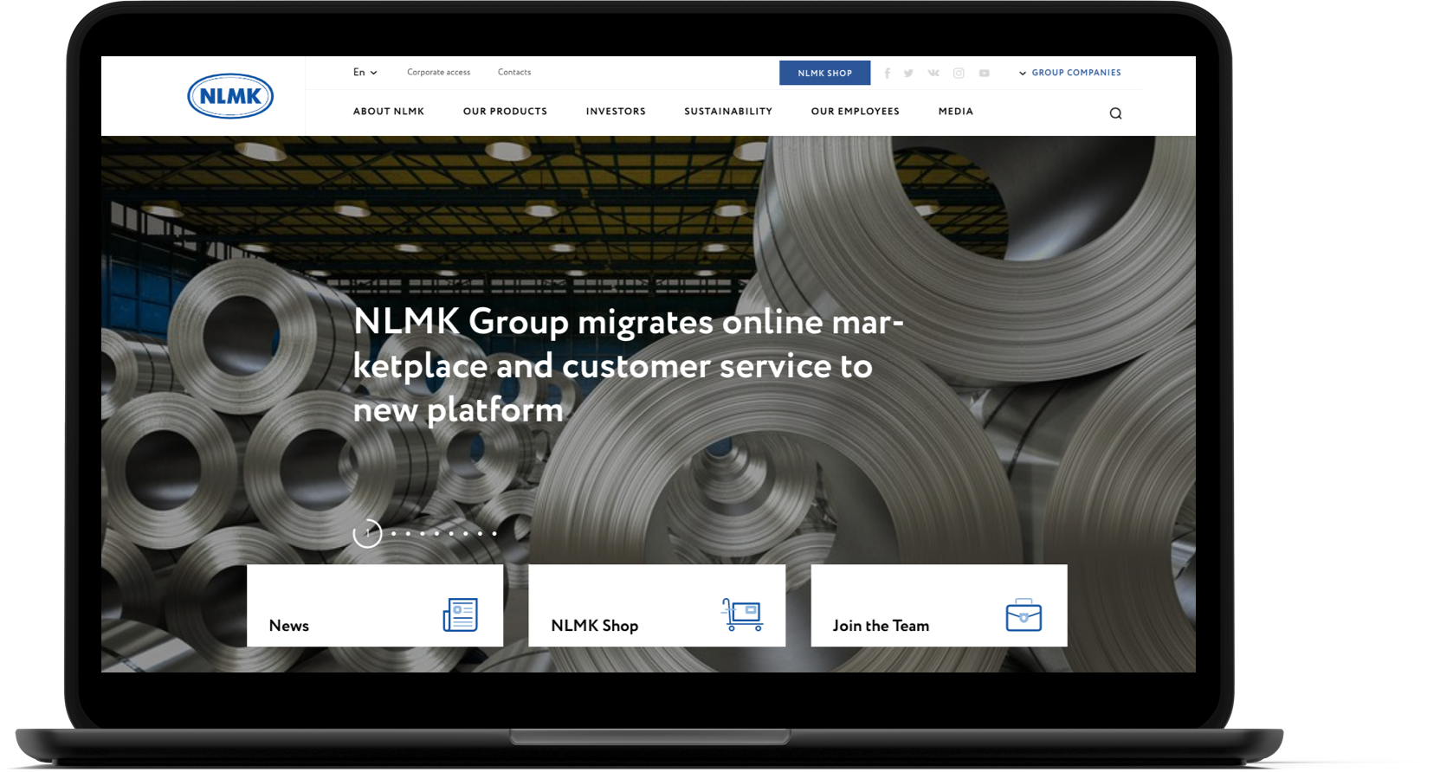Jump to the second slide dot
1453x772 pixels.
pos(394,533)
